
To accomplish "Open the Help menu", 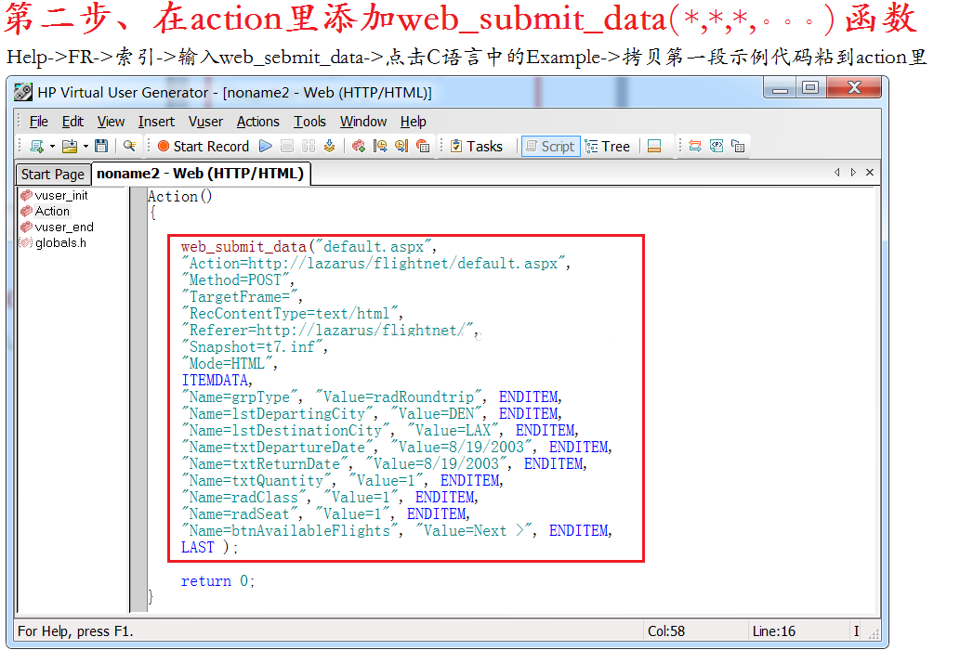I will [x=414, y=122].
